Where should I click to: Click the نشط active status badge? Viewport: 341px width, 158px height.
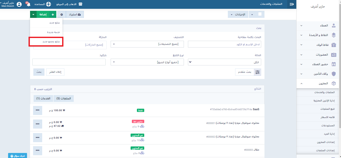[x=140, y=110]
